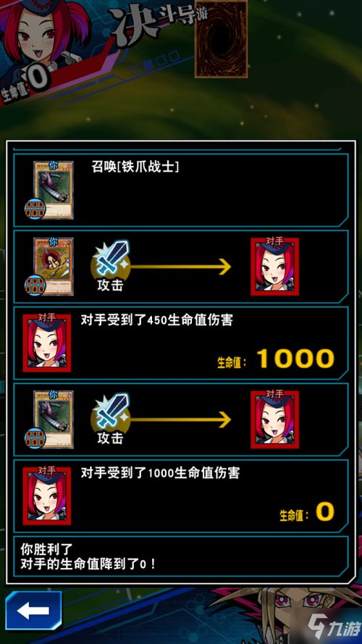Tap the first yellow attack arrow

pyautogui.click(x=180, y=267)
